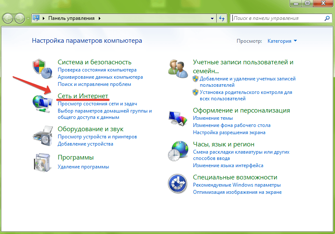Click Архивирование данных компьютера link
The width and height of the screenshot is (335, 234).
click(x=100, y=77)
